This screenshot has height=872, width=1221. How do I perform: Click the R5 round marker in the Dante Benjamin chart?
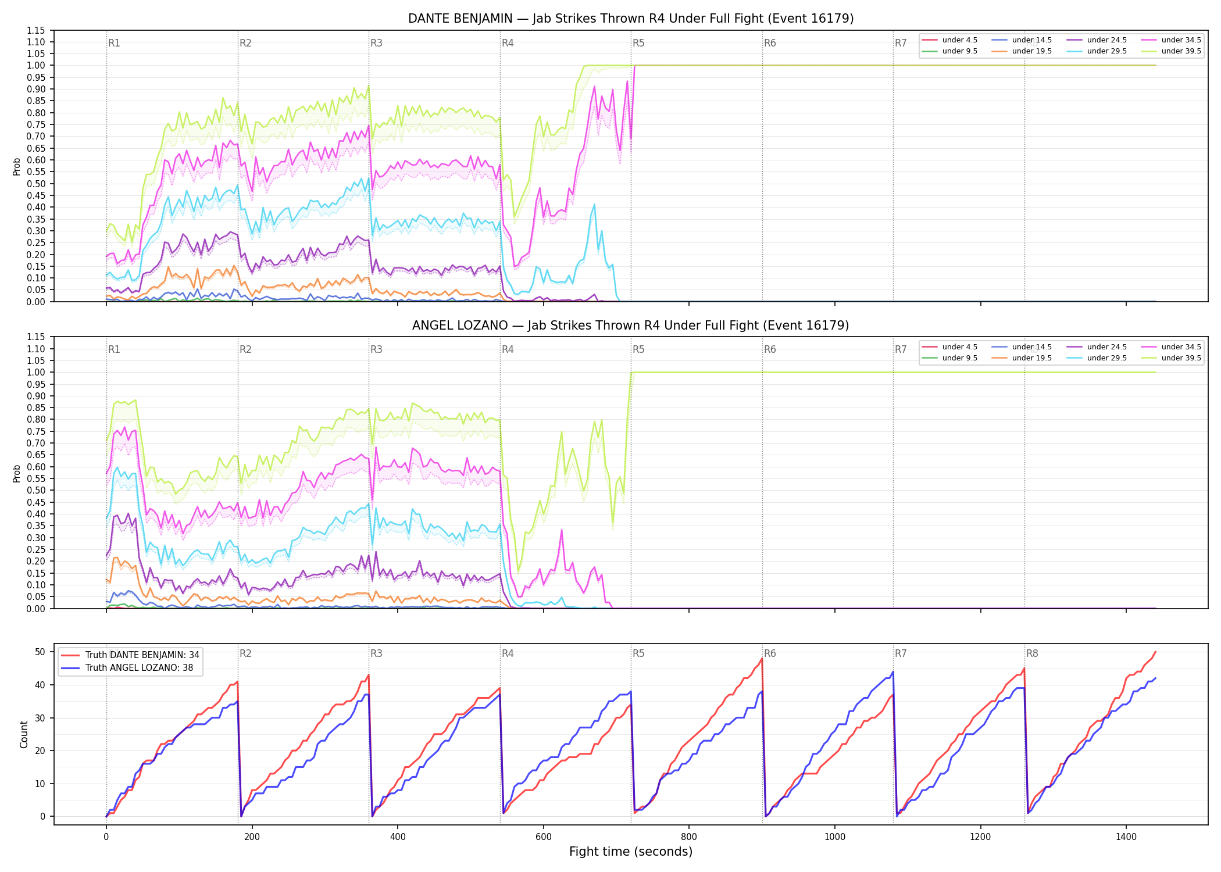pos(638,43)
